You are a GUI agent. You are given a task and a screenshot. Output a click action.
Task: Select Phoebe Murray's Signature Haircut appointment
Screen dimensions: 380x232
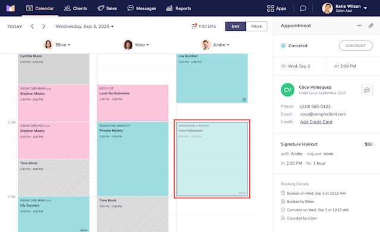coord(132,159)
